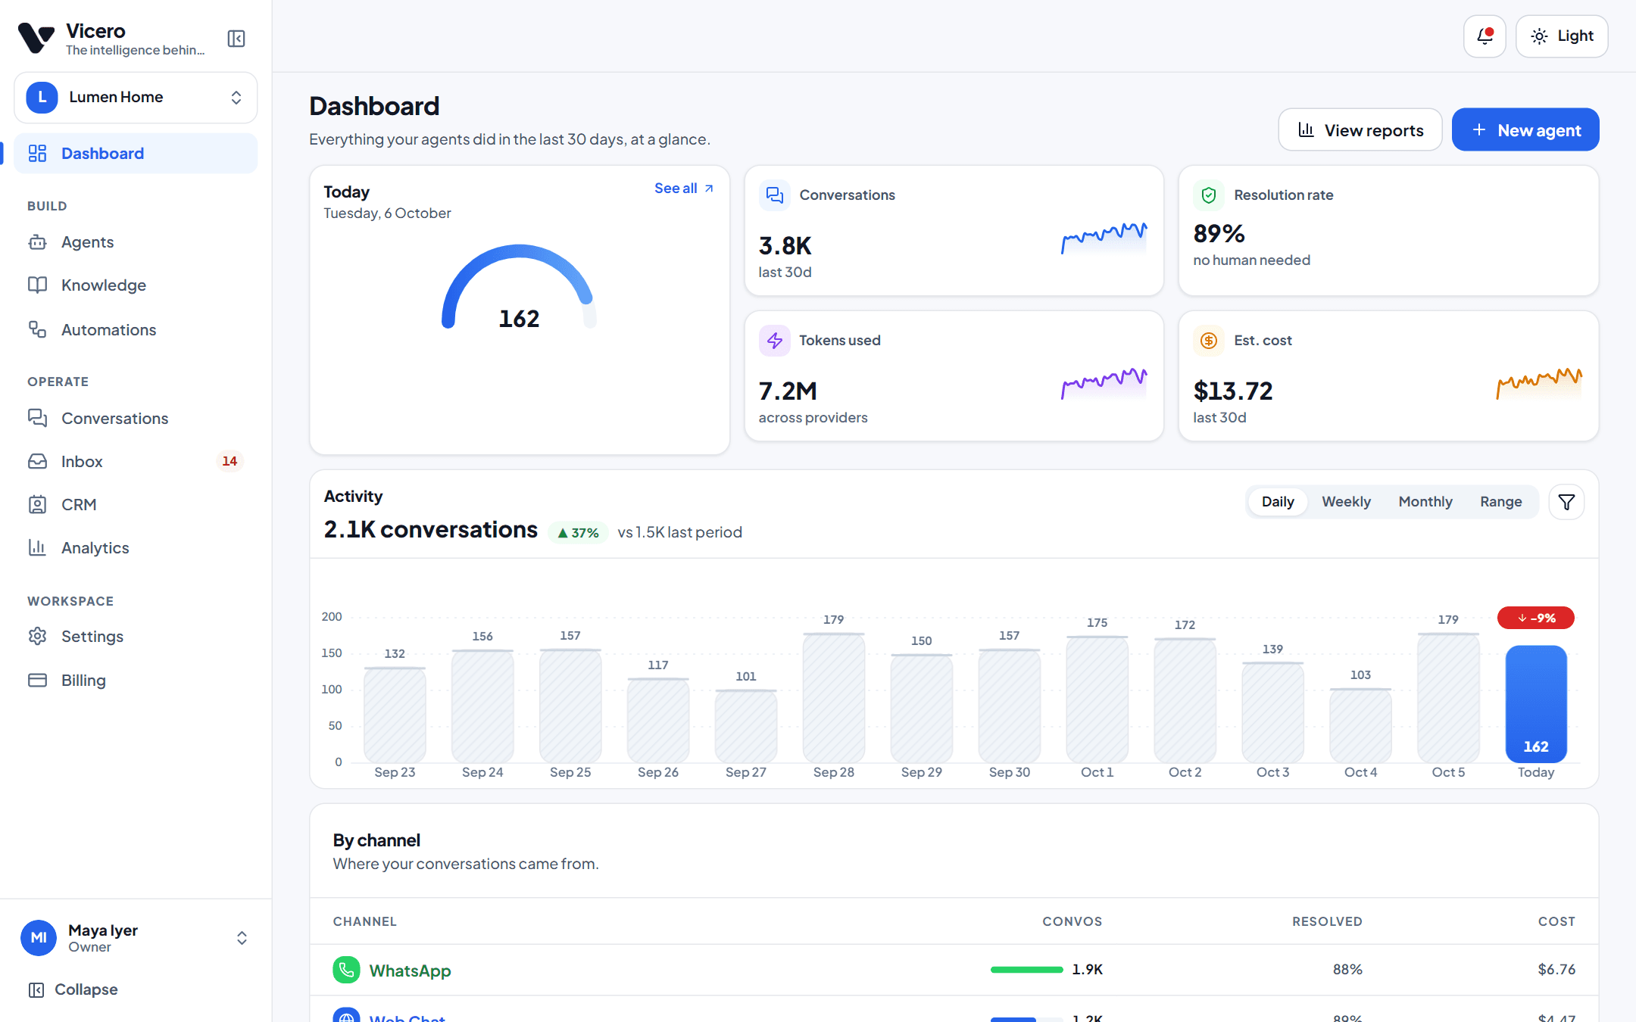Click the Vicero logo

click(x=36, y=38)
